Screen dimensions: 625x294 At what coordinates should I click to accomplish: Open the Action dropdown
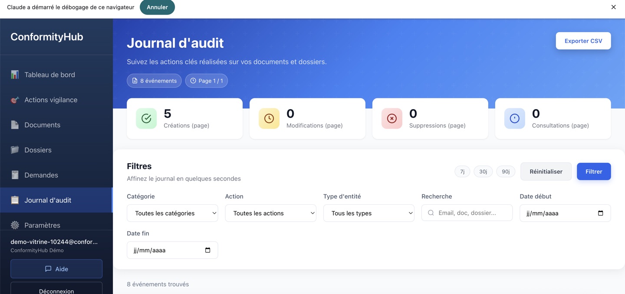pyautogui.click(x=270, y=213)
